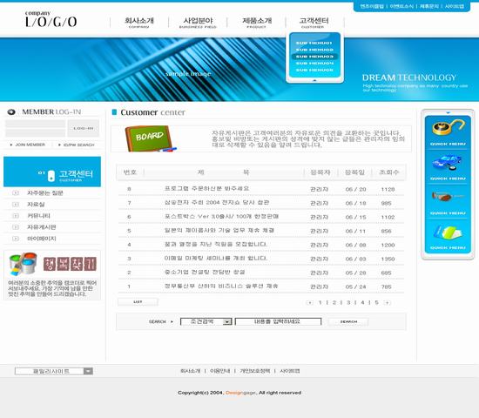
Task: Select SUB MENU03 in customer submenu
Action: (x=314, y=57)
